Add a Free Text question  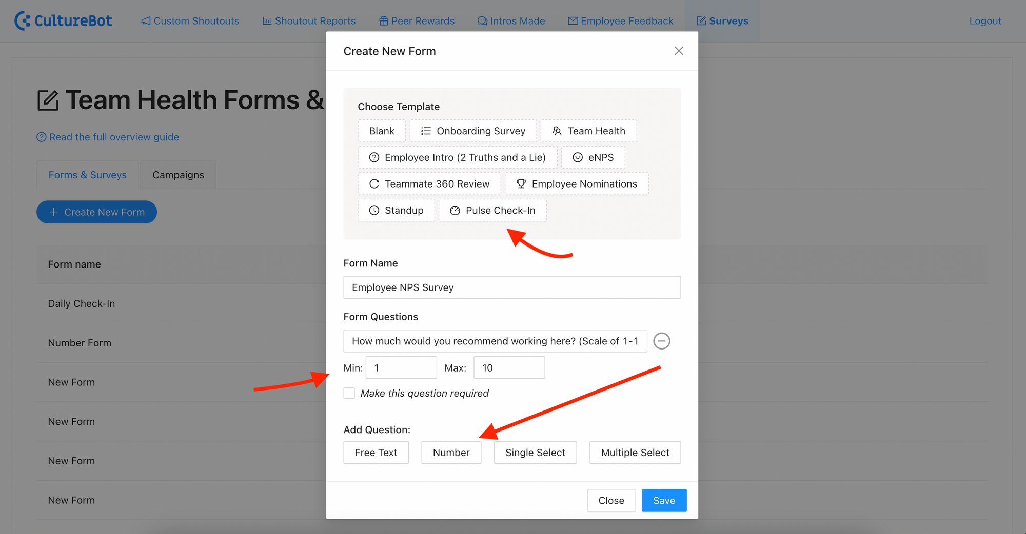coord(376,453)
